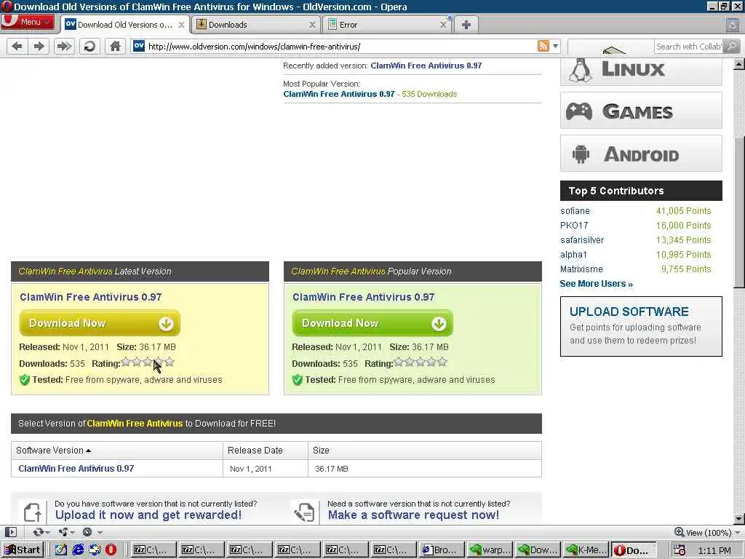Click the first quick launch notepad icon
This screenshot has width=745, height=559.
pyautogui.click(x=61, y=550)
